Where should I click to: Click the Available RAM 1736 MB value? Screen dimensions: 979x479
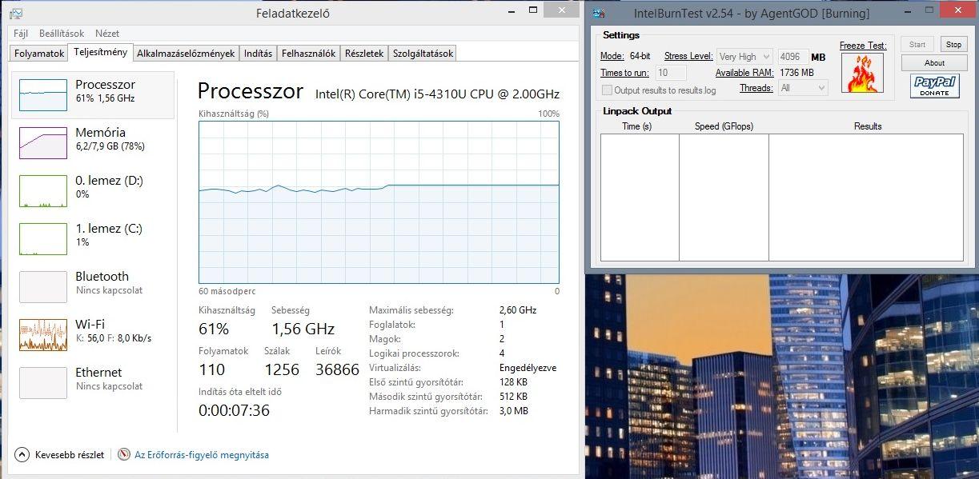coord(796,73)
